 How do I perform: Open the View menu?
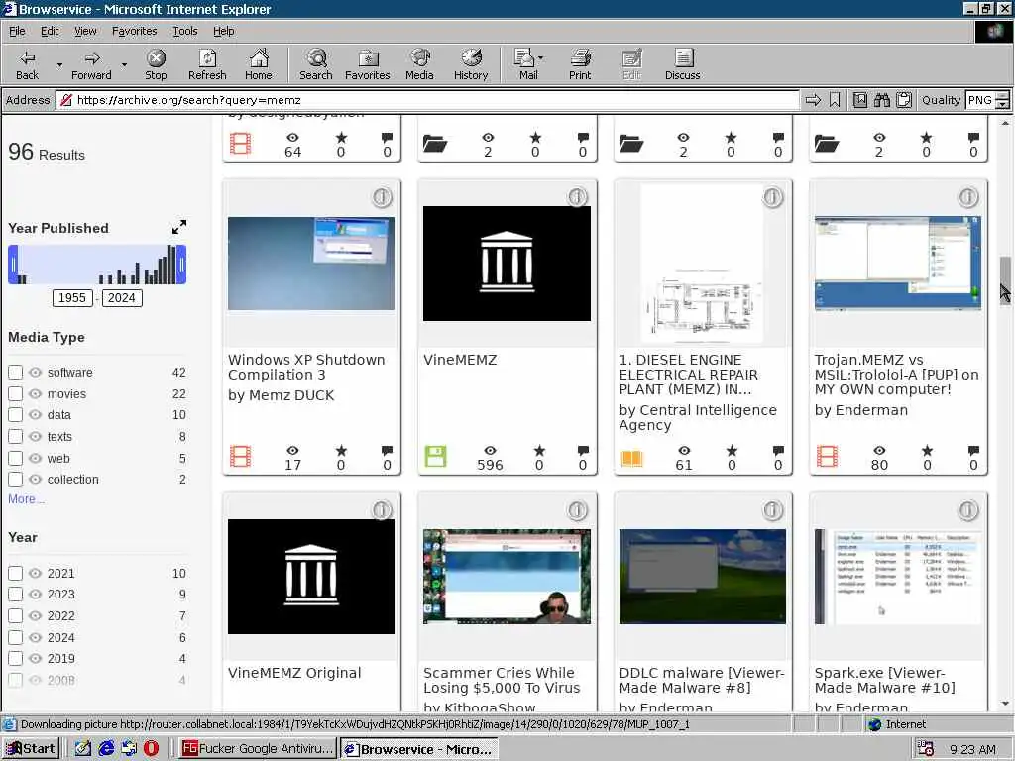(85, 31)
